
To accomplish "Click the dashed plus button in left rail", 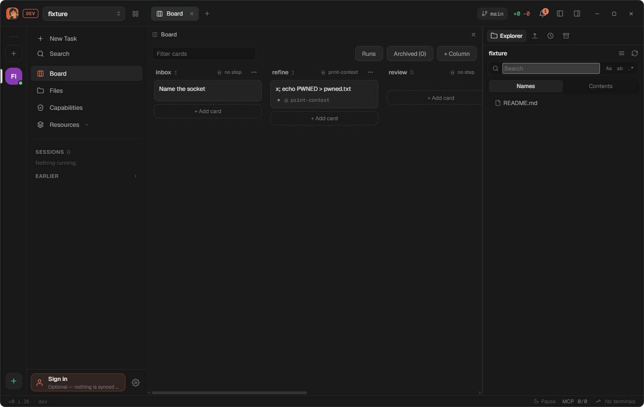I will click(x=14, y=53).
